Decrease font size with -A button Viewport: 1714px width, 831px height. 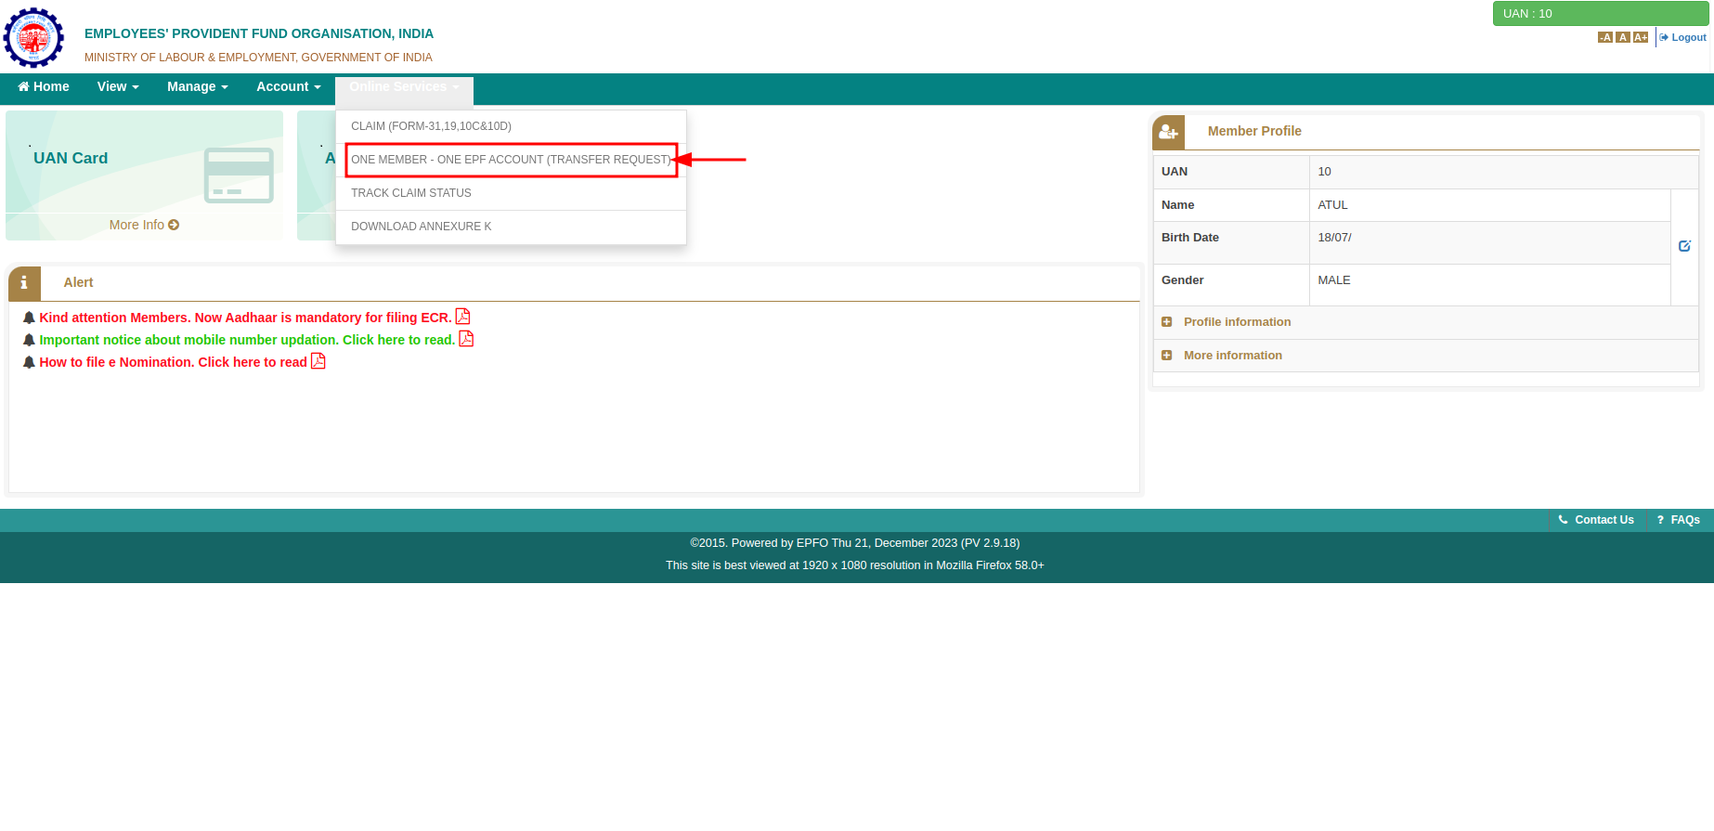1604,37
